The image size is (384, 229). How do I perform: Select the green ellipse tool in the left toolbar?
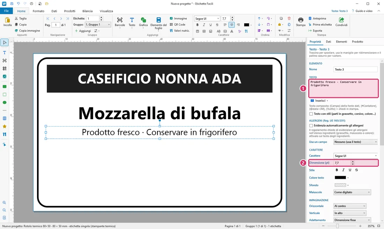click(5, 102)
